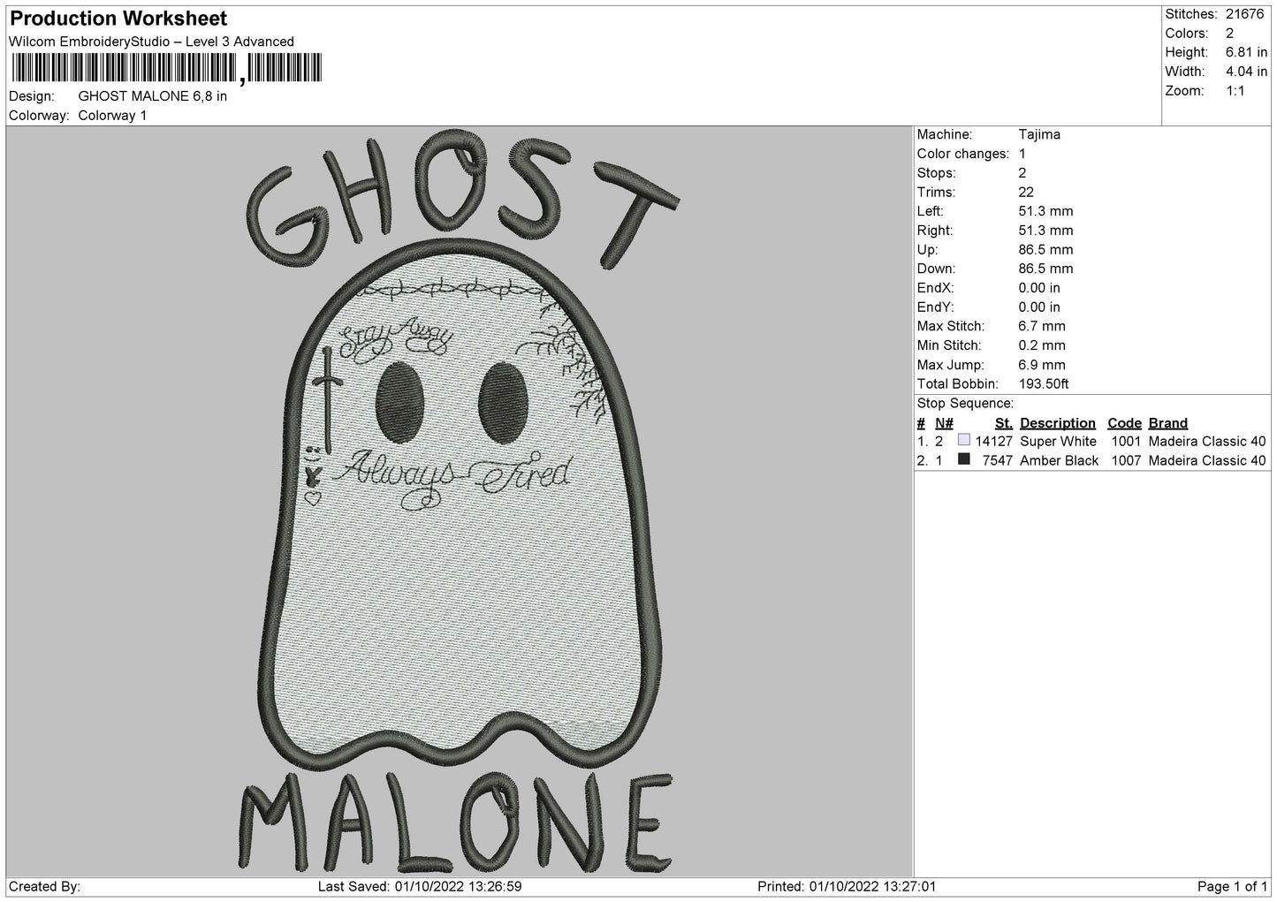Click the stitch count 14127
The height and width of the screenshot is (902, 1277).
pos(993,442)
